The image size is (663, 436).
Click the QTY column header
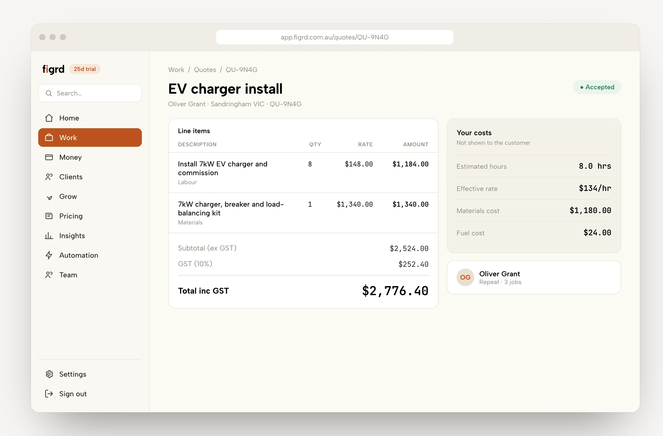pyautogui.click(x=315, y=144)
